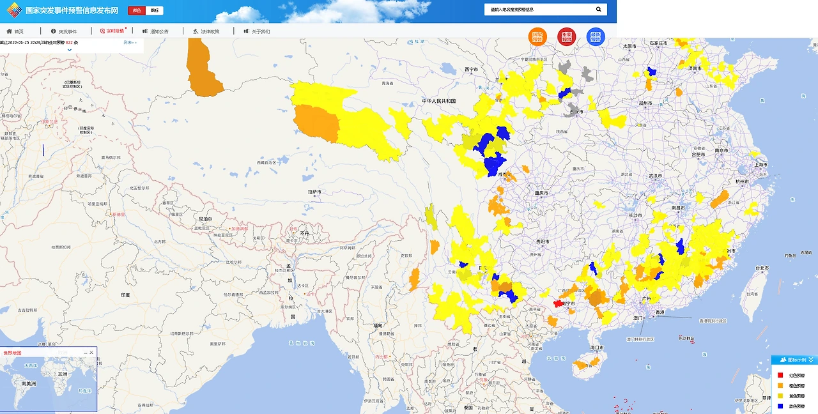Click the place-name search input field
This screenshot has height=414, width=818.
pos(539,10)
